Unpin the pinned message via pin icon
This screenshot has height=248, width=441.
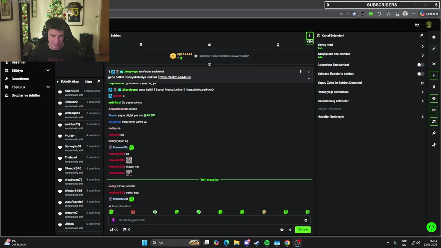pyautogui.click(x=300, y=72)
